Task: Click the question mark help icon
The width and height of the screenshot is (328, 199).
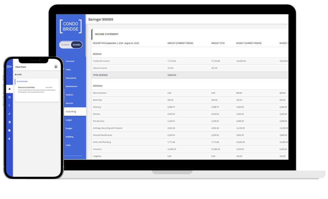Action: tap(9, 105)
